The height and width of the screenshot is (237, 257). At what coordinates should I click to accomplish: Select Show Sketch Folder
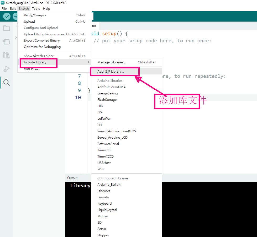tap(55, 56)
